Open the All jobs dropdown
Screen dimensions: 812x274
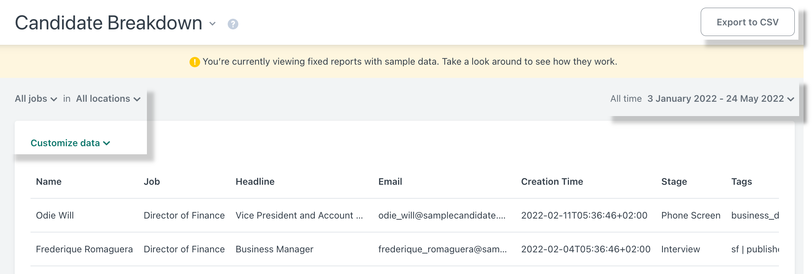[36, 99]
